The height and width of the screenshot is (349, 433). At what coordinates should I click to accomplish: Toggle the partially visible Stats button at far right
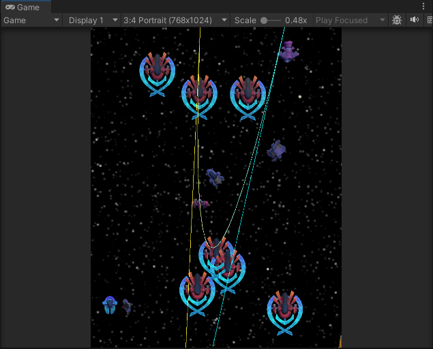click(429, 20)
